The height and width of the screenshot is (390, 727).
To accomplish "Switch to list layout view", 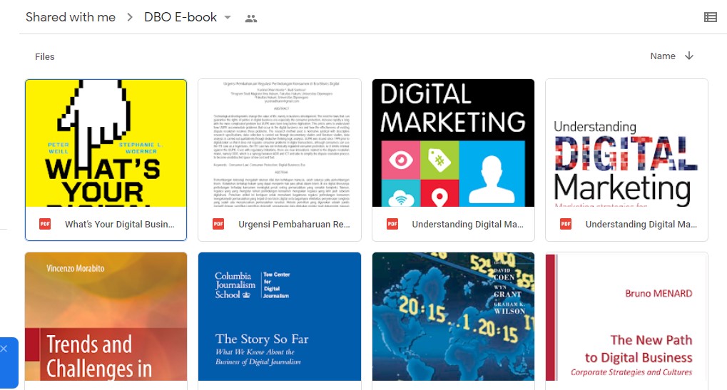I will 711,18.
